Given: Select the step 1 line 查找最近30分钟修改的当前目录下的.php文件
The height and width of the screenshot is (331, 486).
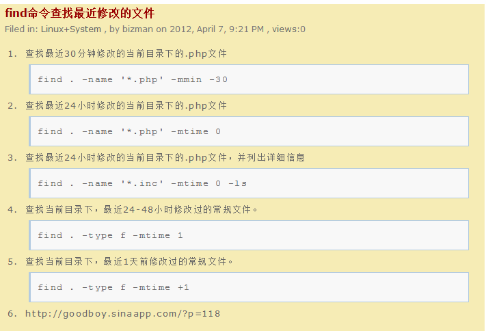Looking at the screenshot, I should (126, 53).
